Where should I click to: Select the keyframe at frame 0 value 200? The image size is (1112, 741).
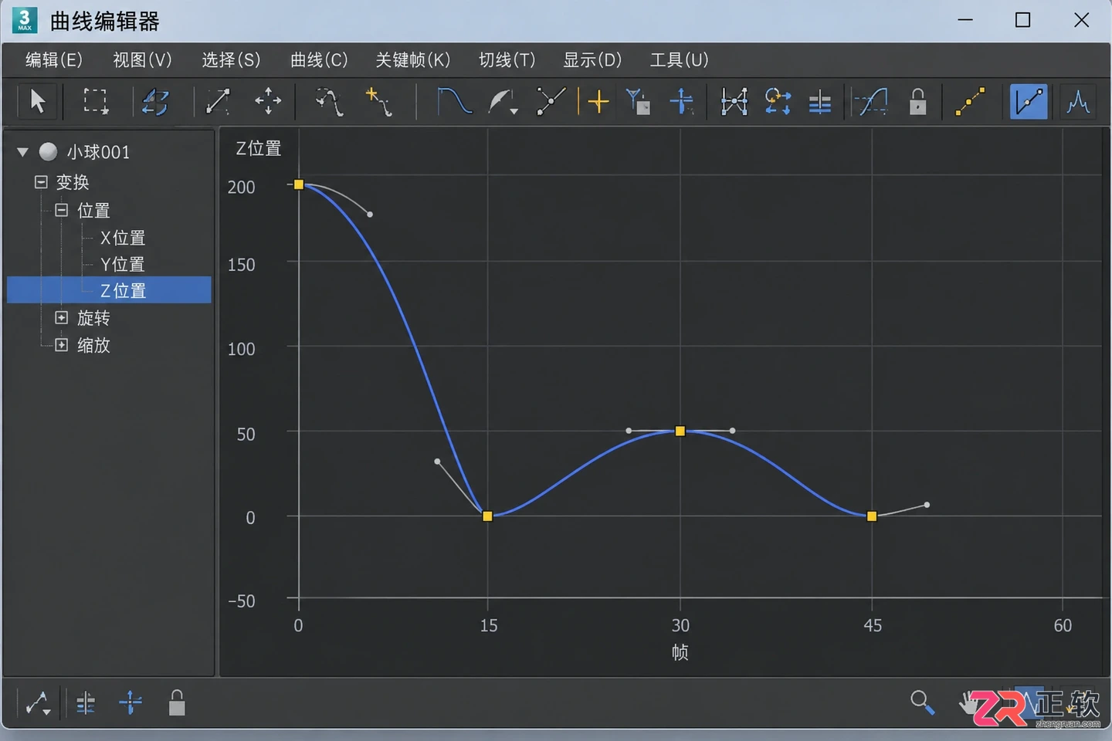(x=299, y=184)
